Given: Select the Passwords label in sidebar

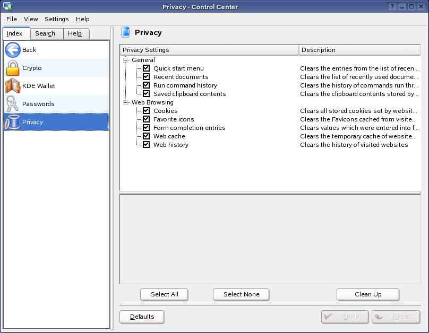Looking at the screenshot, I should pos(38,104).
